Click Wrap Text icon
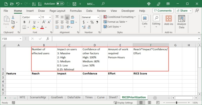Screen dimensions: 202x105 72,17
